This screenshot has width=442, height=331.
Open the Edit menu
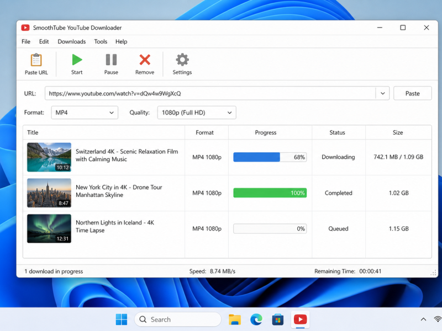(x=44, y=42)
